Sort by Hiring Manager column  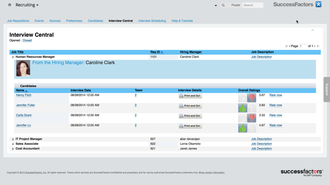click(x=191, y=52)
